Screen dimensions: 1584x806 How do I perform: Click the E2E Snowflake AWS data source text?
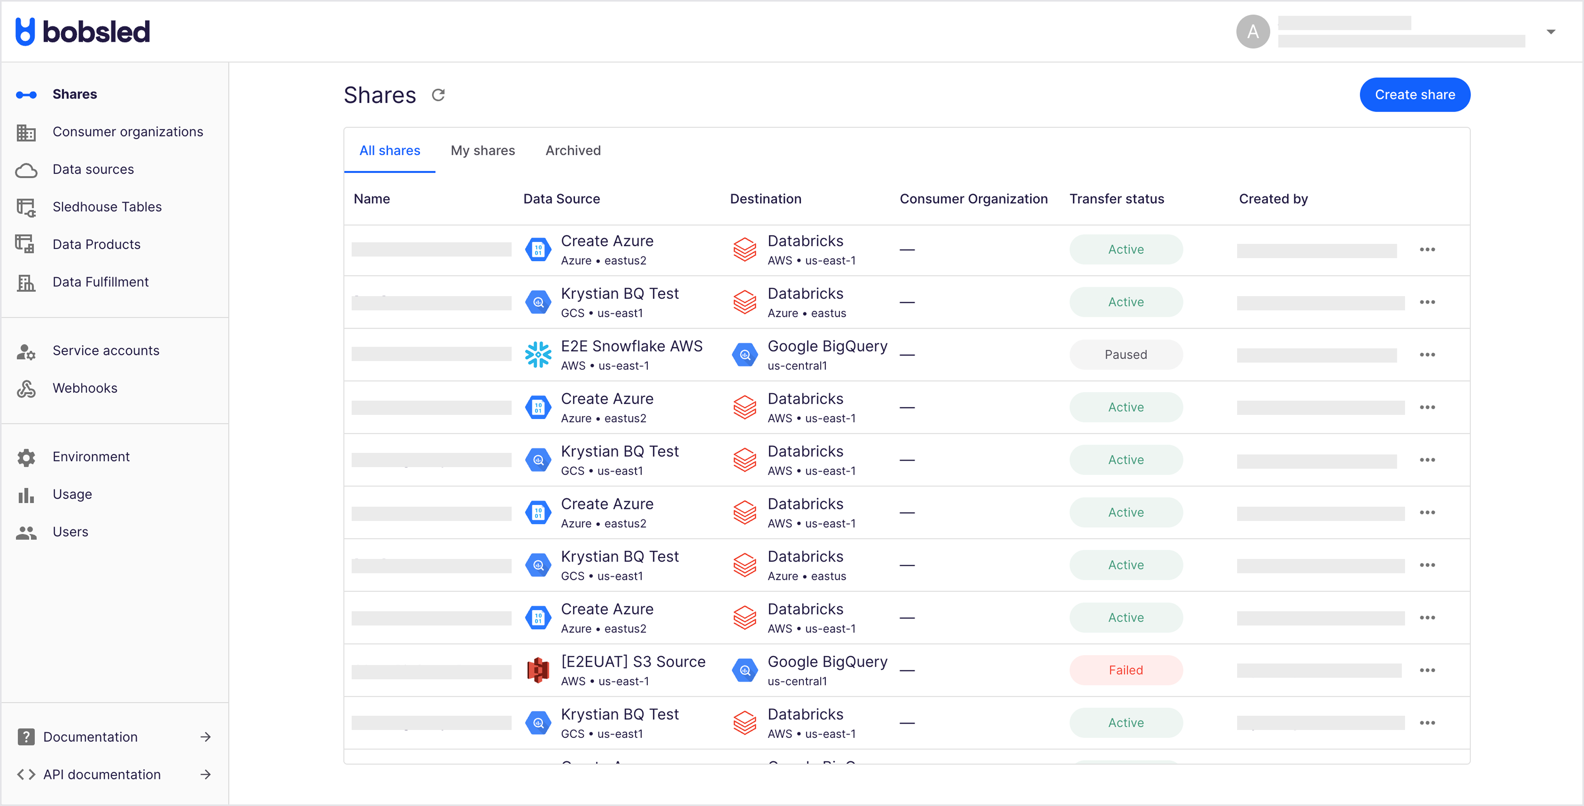pyautogui.click(x=632, y=346)
